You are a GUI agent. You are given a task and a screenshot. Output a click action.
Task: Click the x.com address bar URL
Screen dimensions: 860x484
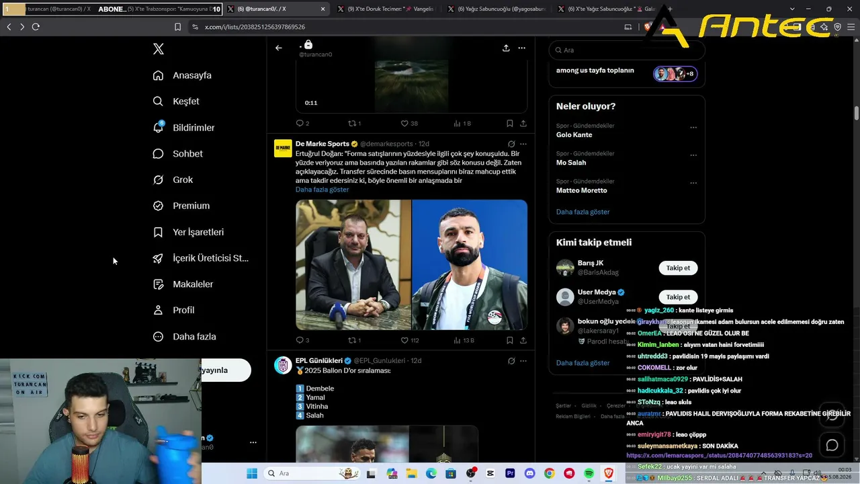point(255,27)
